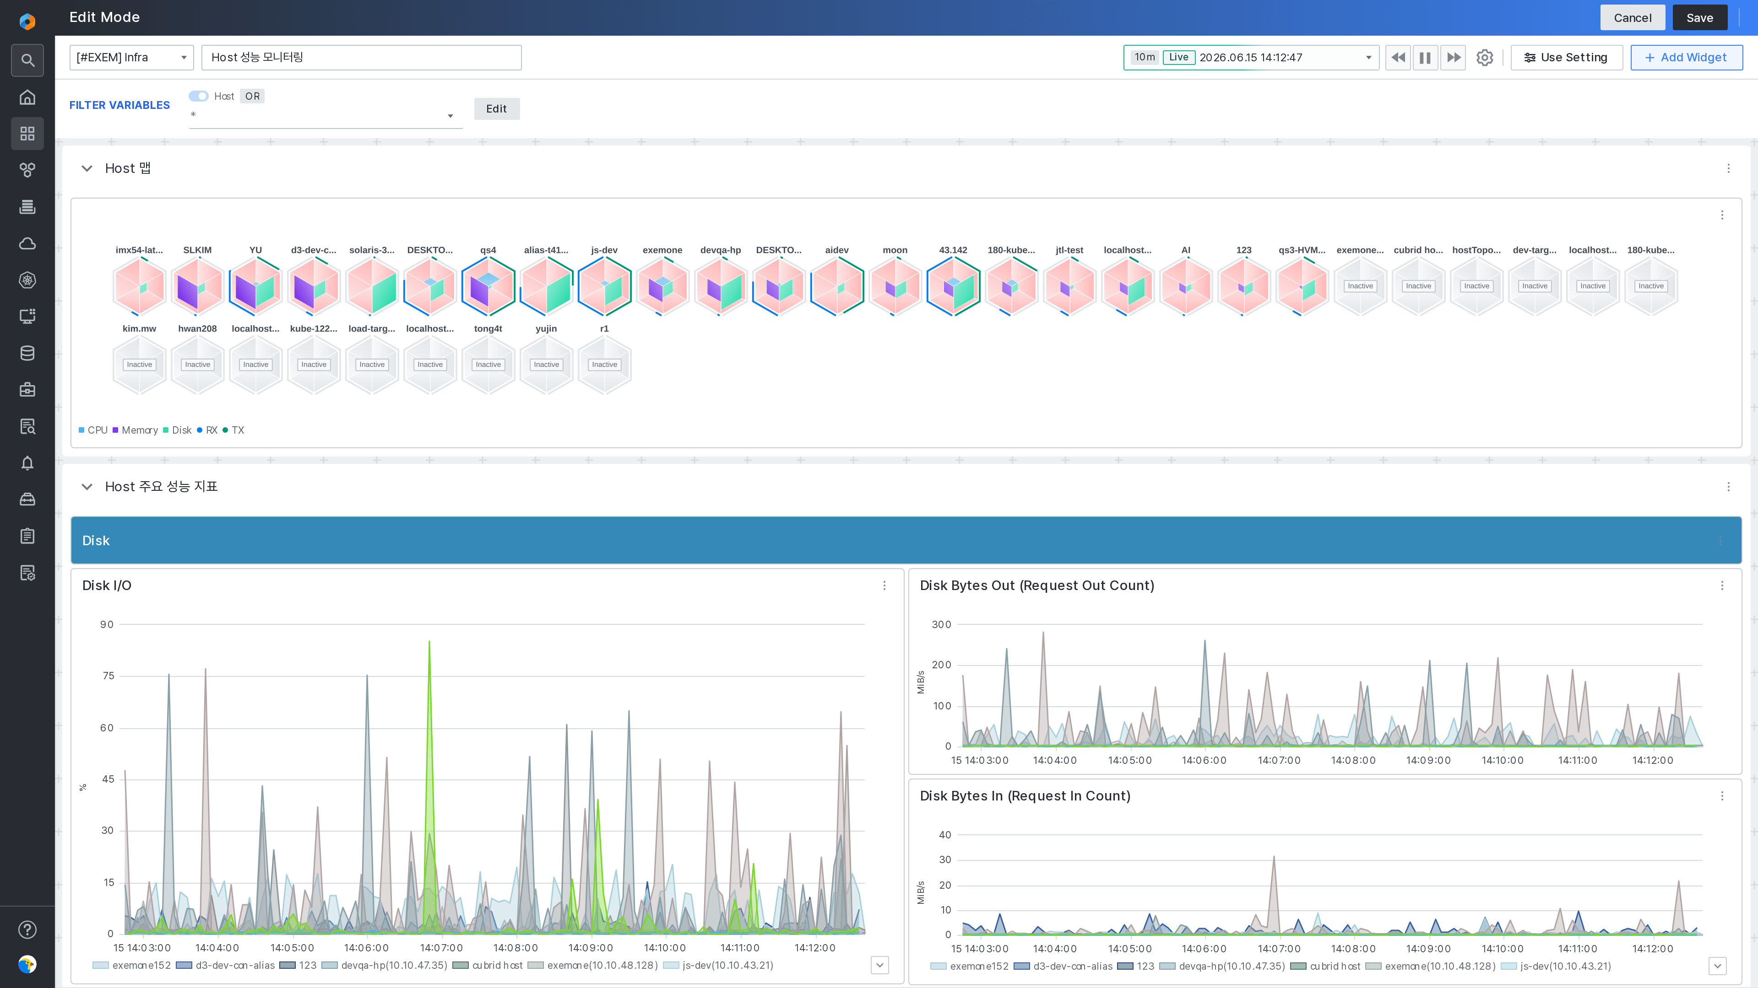
Task: Click the Save button
Action: point(1699,18)
